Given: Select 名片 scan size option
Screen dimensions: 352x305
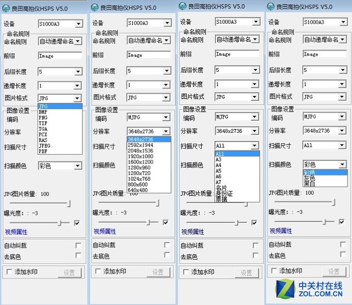Looking at the screenshot, I should pos(237,188).
